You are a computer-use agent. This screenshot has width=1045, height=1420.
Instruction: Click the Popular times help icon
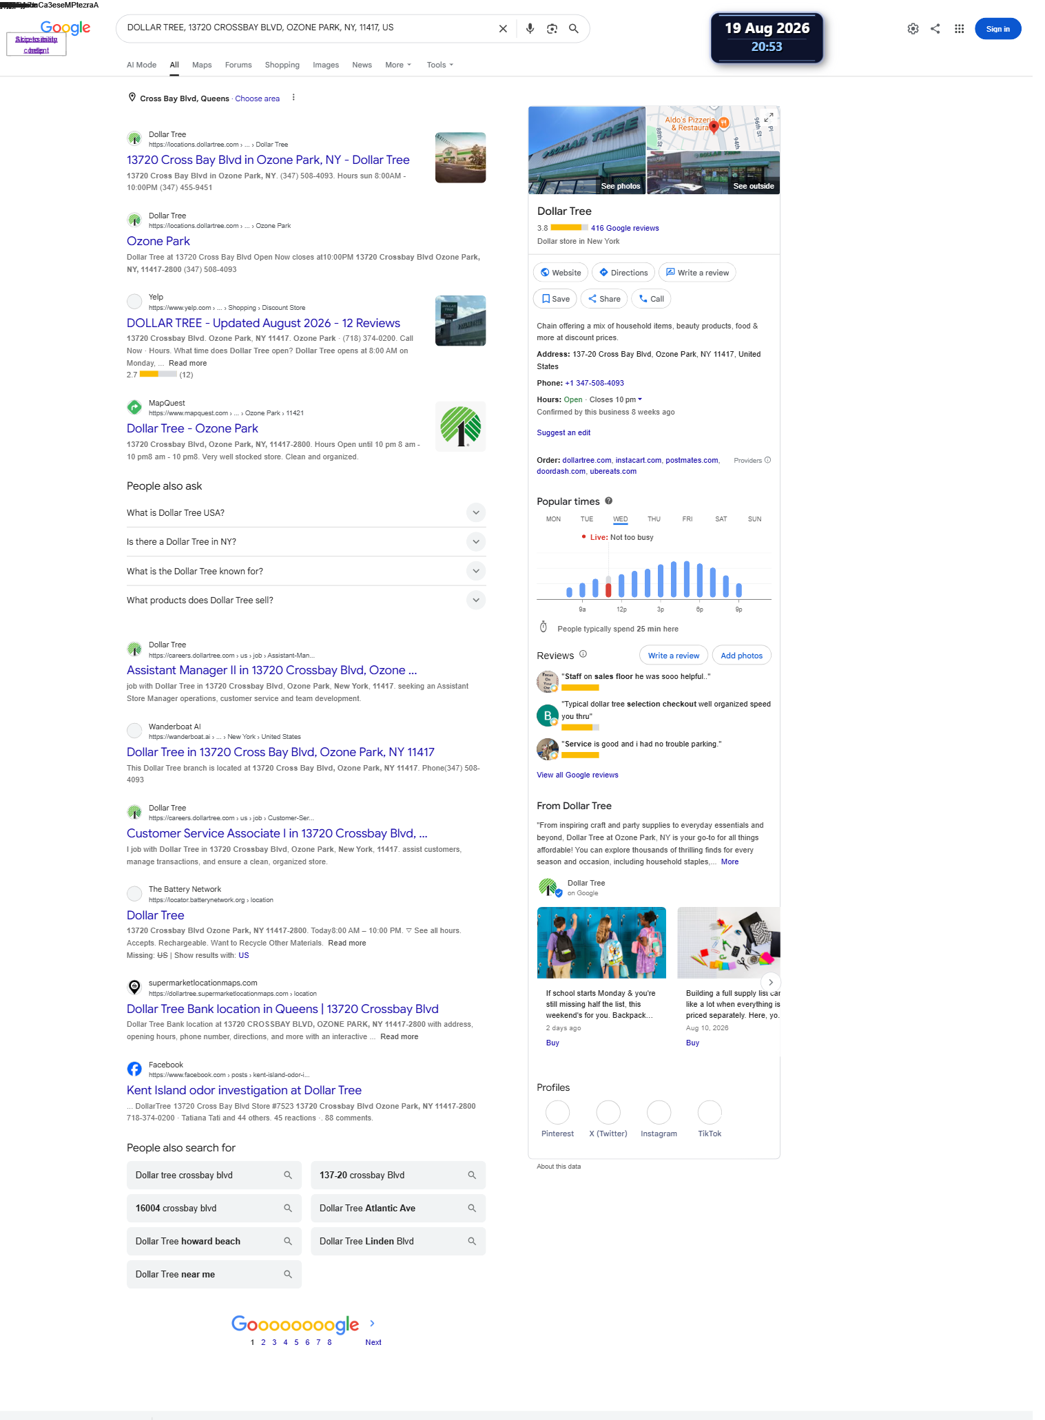pyautogui.click(x=609, y=501)
